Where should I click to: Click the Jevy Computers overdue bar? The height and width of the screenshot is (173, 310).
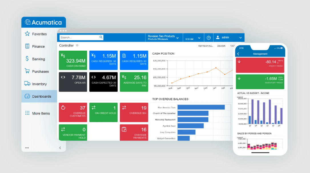click(x=186, y=132)
